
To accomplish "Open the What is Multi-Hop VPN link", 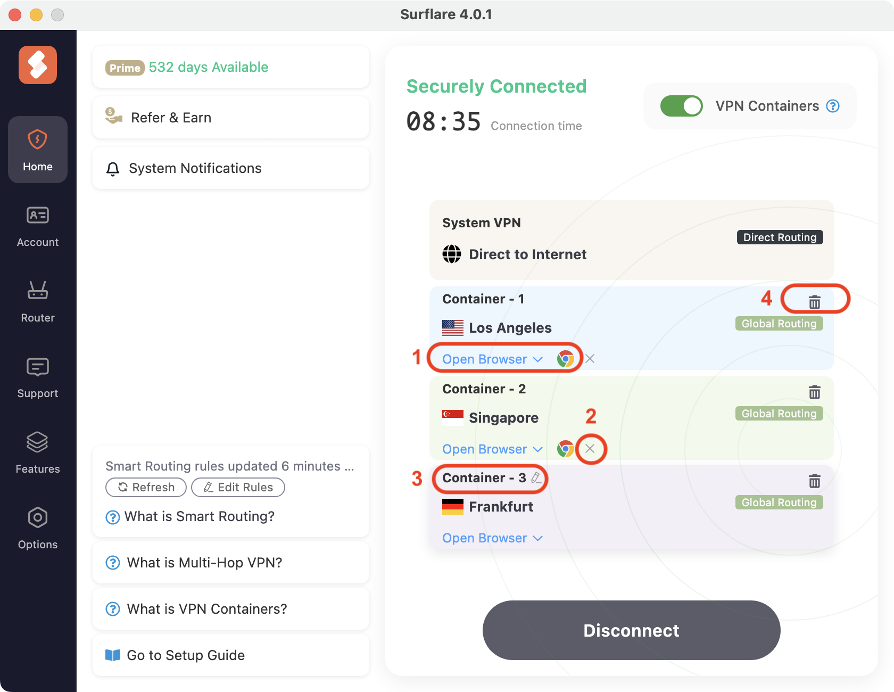I will click(204, 563).
